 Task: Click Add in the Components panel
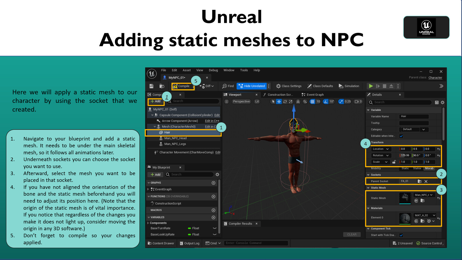pyautogui.click(x=155, y=101)
